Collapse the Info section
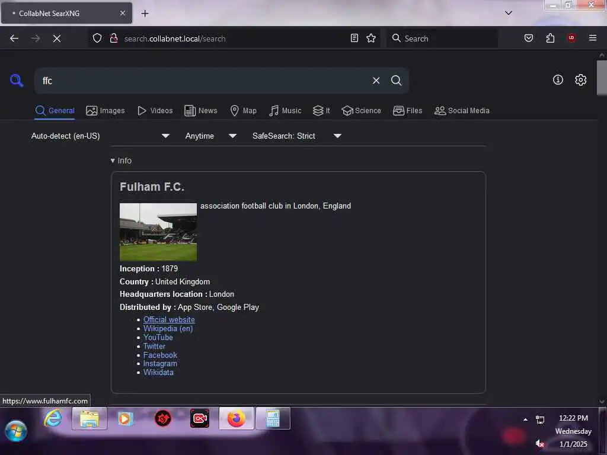The image size is (607, 455). click(x=121, y=161)
